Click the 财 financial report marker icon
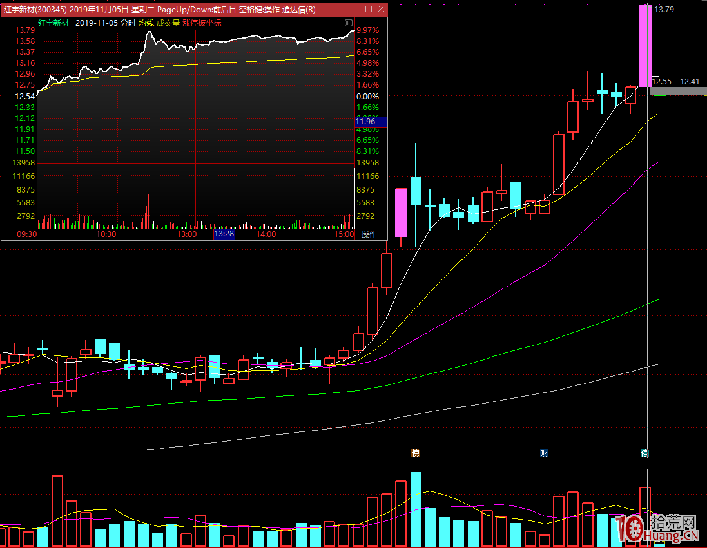The width and height of the screenshot is (707, 548). (544, 453)
